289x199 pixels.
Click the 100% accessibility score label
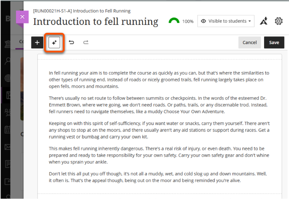coord(187,22)
